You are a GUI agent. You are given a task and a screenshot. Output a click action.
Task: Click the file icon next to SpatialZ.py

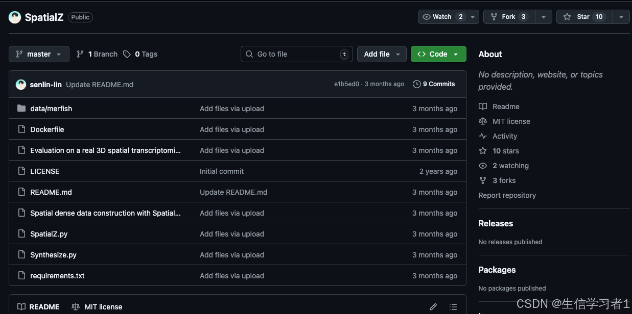pos(21,234)
